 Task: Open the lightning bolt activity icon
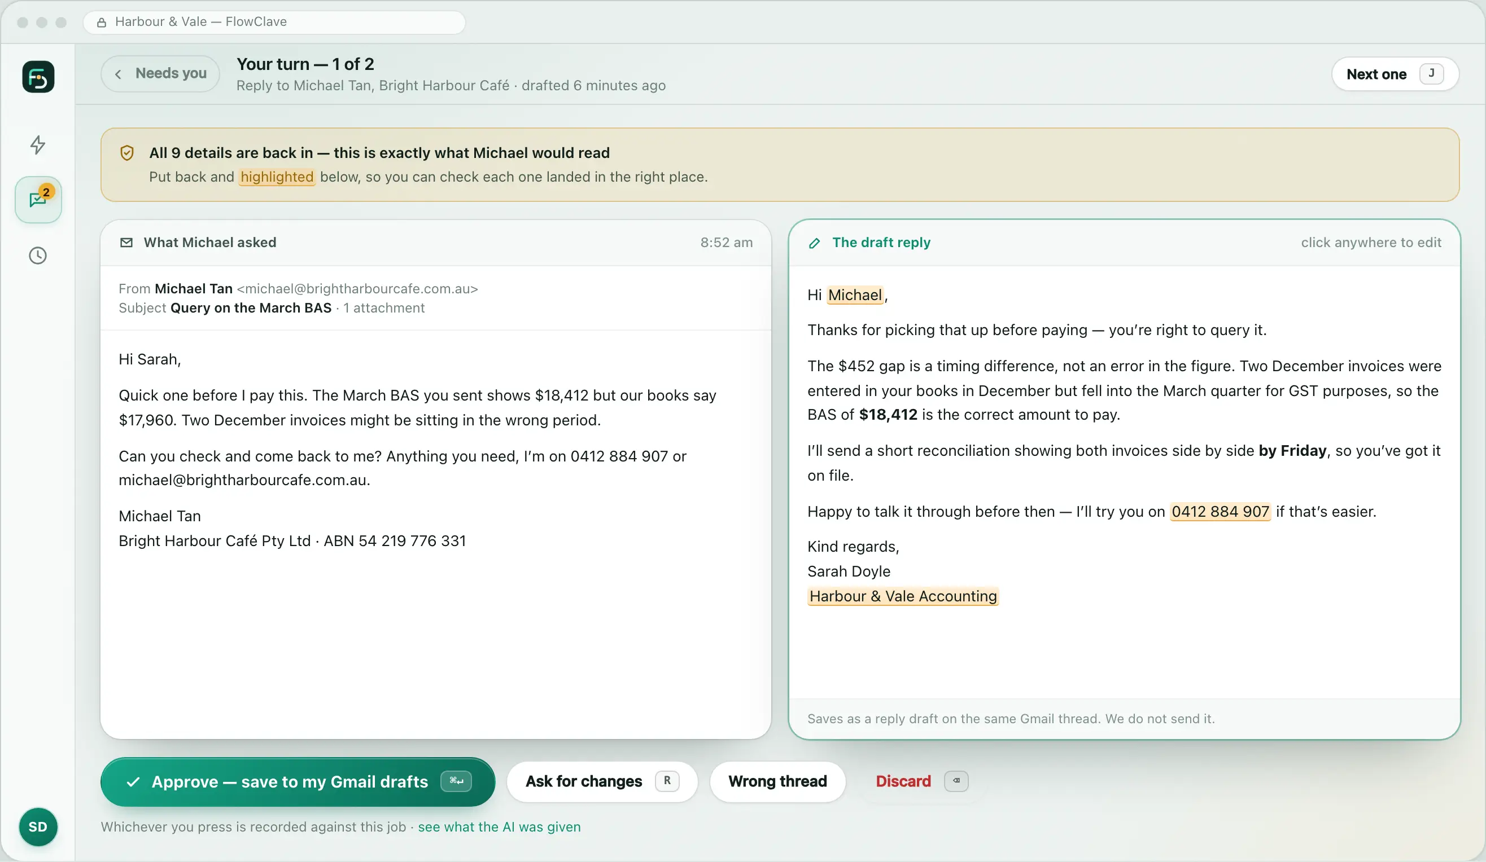click(38, 145)
